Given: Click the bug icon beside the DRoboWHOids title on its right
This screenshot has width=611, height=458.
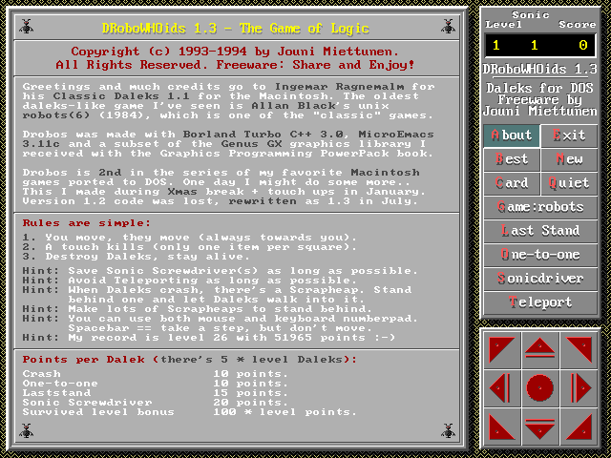Looking at the screenshot, I should point(448,27).
